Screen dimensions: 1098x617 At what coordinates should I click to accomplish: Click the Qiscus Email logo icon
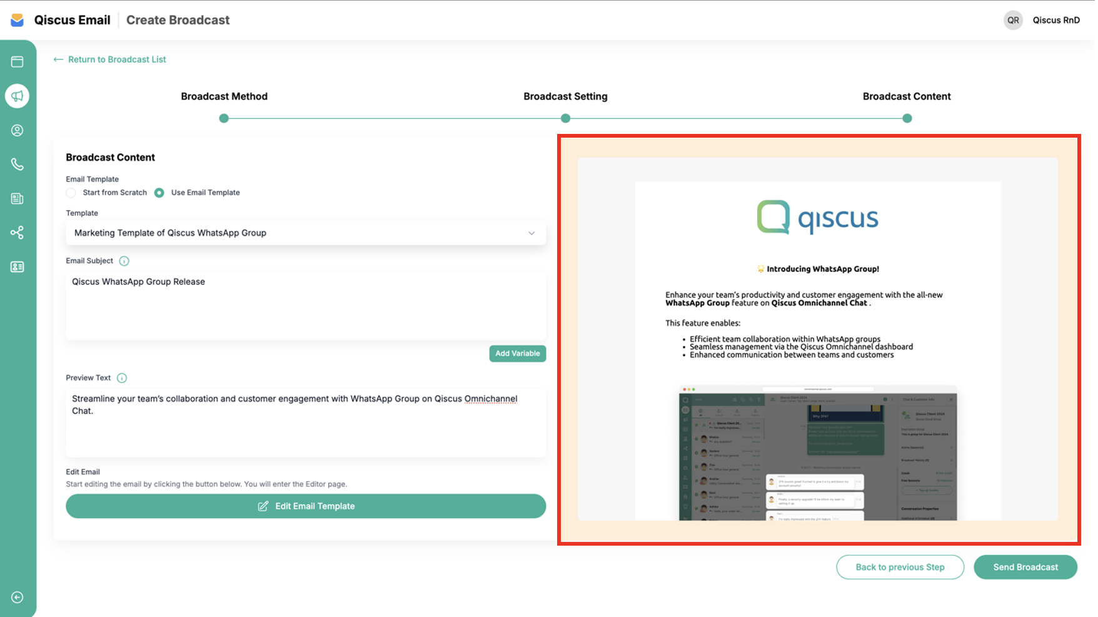(x=18, y=20)
